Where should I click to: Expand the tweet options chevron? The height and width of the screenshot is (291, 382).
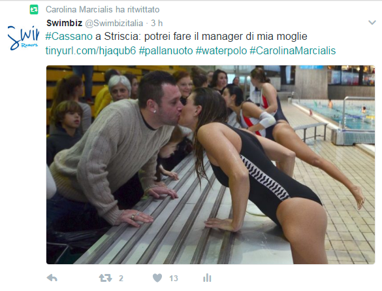[372, 23]
